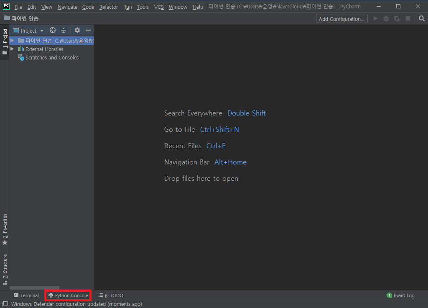428x308 pixels.
Task: Open the Window menu
Action: pos(178,7)
